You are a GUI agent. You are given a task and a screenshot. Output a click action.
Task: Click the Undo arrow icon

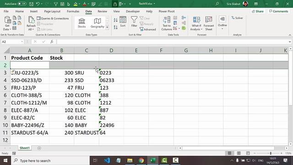38,4
